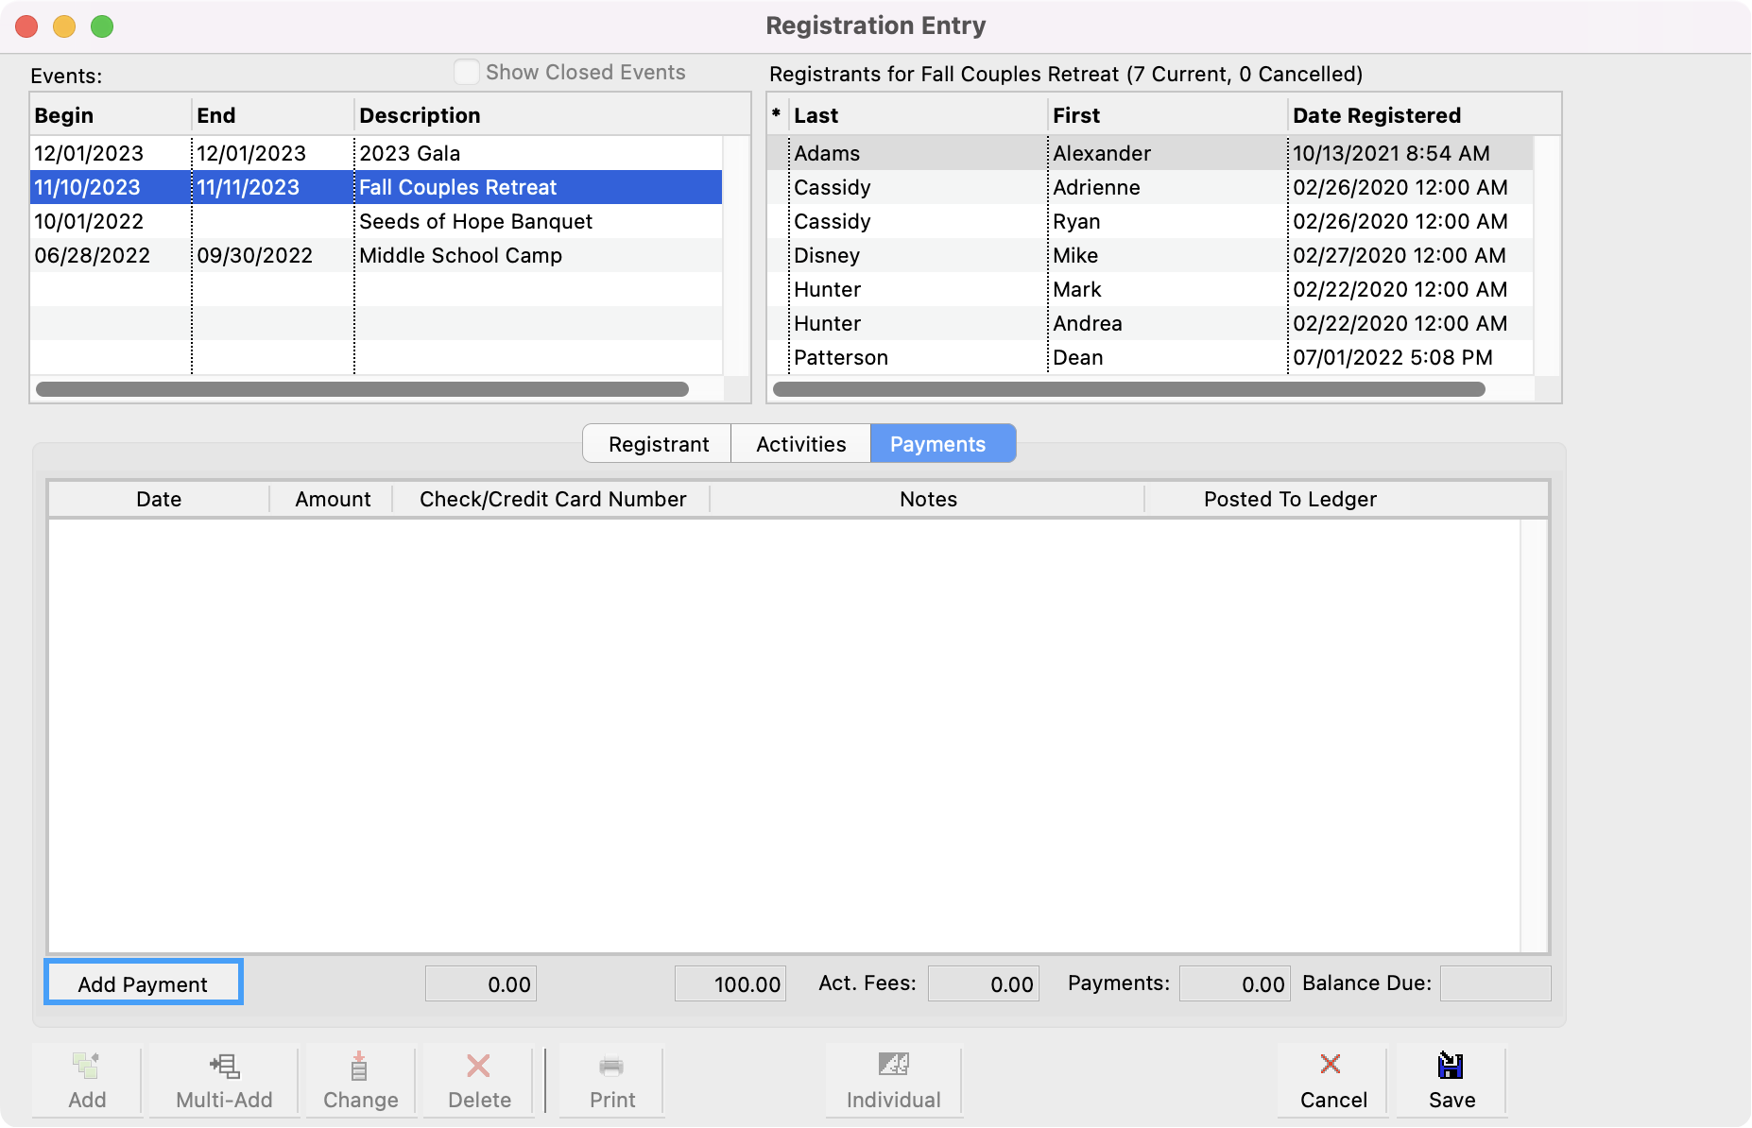Switch to the Registrant tab
Screen dimensions: 1752x1128
[x=658, y=444]
